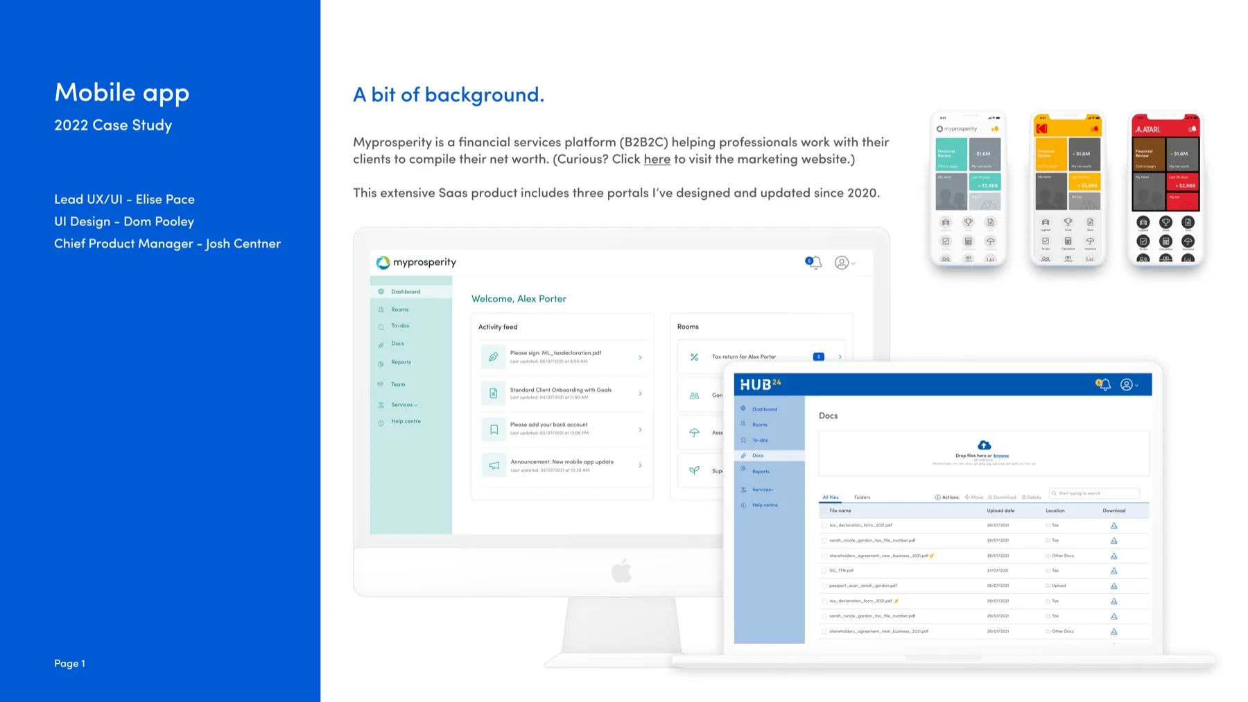Click the 'Location' column header
This screenshot has height=702, width=1248.
coord(1055,511)
